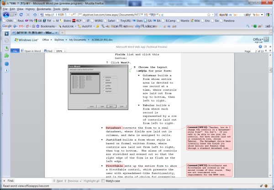Click the stop loading X icon

(x=28, y=15)
